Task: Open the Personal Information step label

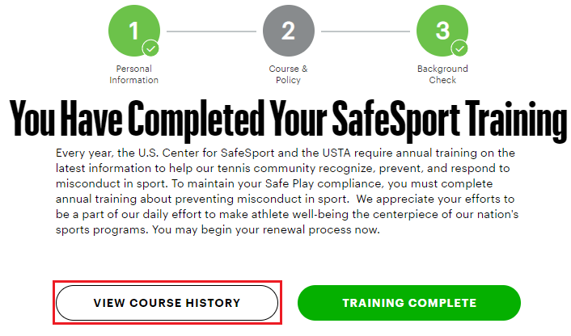Action: 134,74
